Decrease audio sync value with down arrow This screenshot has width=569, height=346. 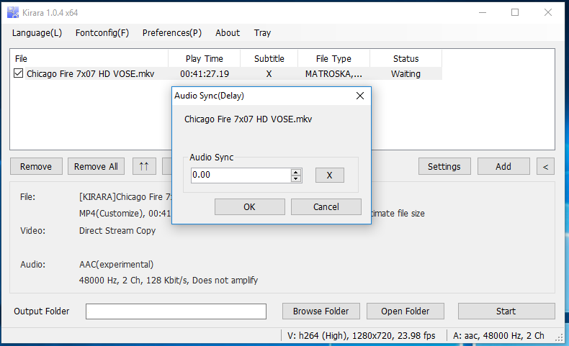[x=296, y=178]
